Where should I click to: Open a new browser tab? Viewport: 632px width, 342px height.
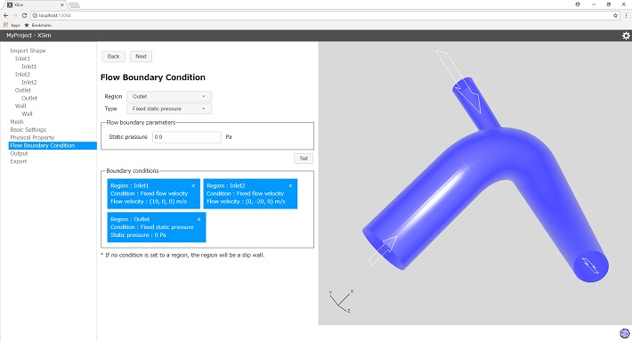coord(74,5)
